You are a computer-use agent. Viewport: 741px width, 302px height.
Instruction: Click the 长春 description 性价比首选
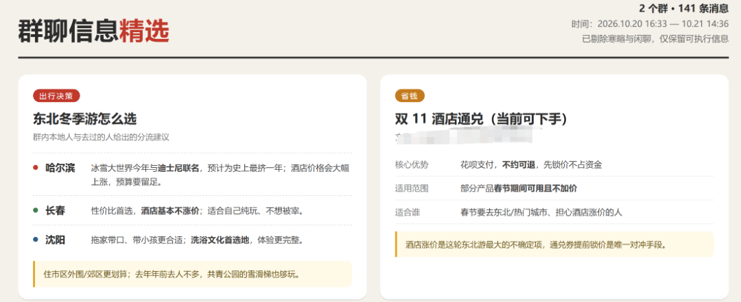(113, 211)
